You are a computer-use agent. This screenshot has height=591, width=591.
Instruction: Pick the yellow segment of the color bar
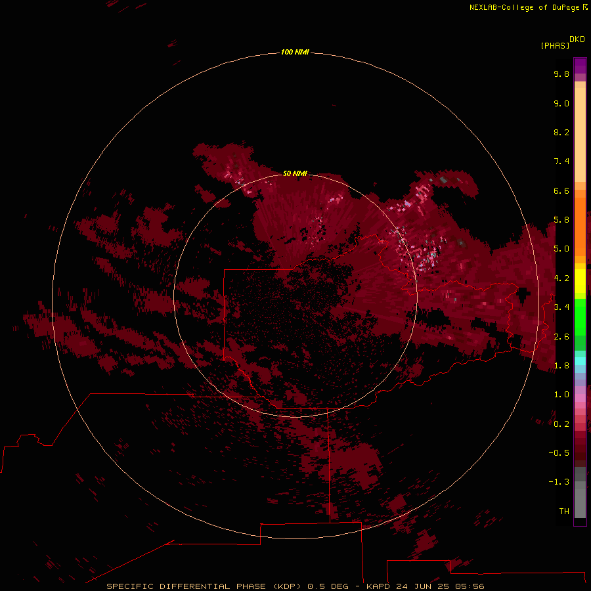click(x=580, y=281)
